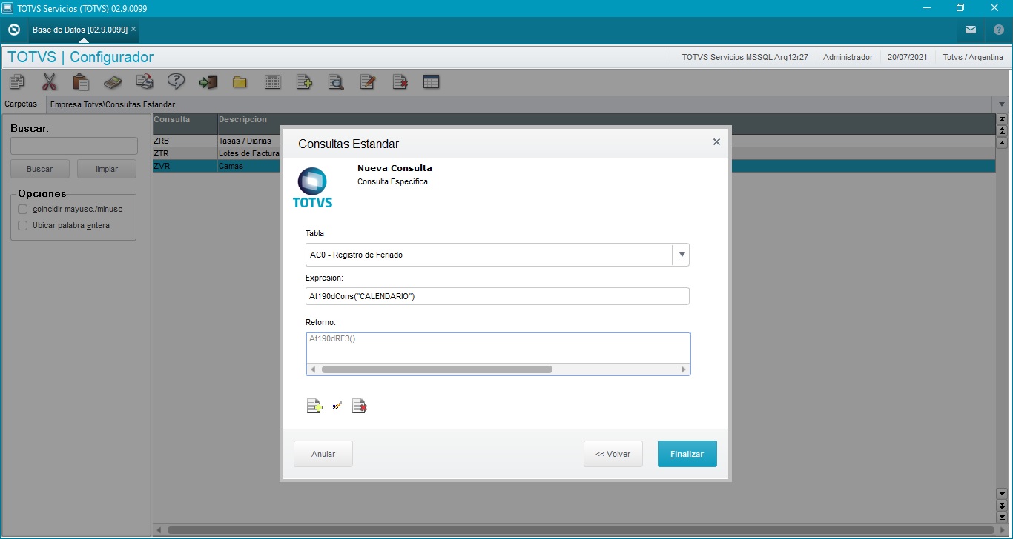Click the toolbar add record icon
This screenshot has height=539, width=1013.
click(304, 82)
